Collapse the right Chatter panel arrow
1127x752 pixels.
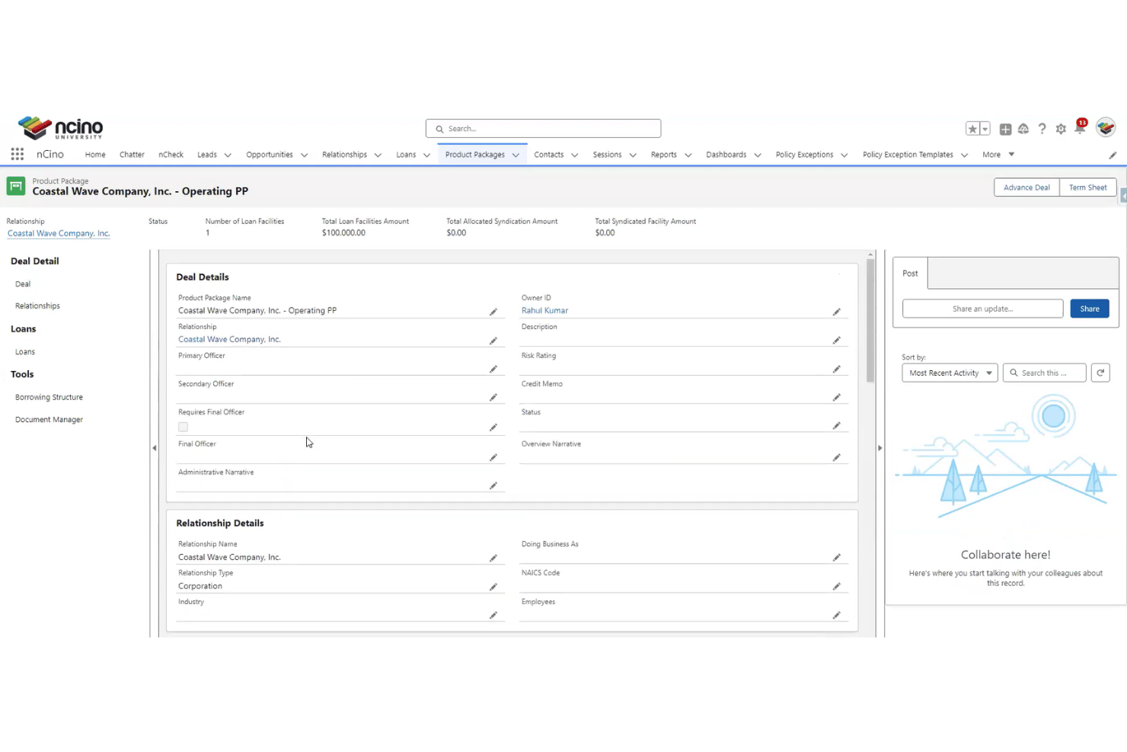(880, 448)
